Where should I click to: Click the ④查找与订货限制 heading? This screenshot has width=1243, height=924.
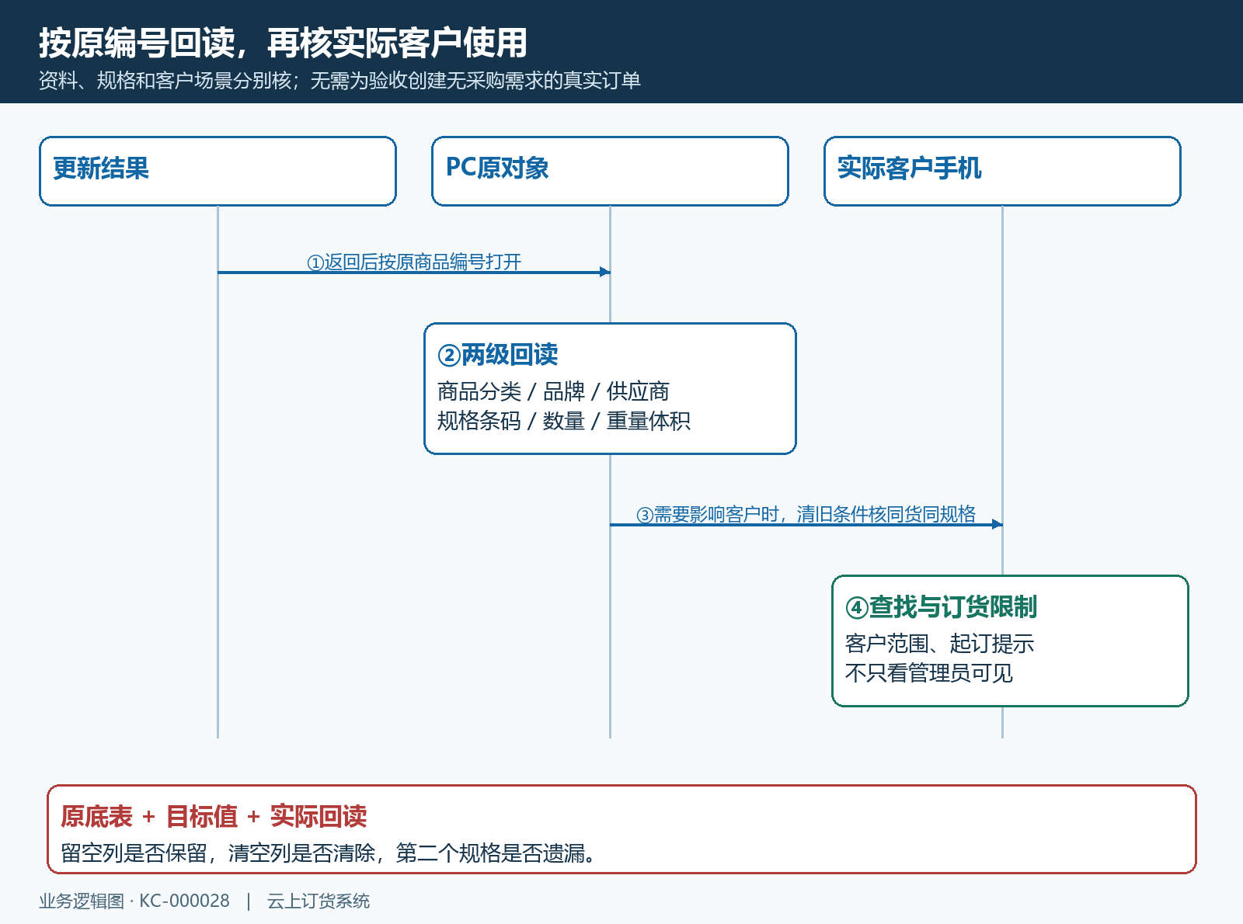coord(941,607)
